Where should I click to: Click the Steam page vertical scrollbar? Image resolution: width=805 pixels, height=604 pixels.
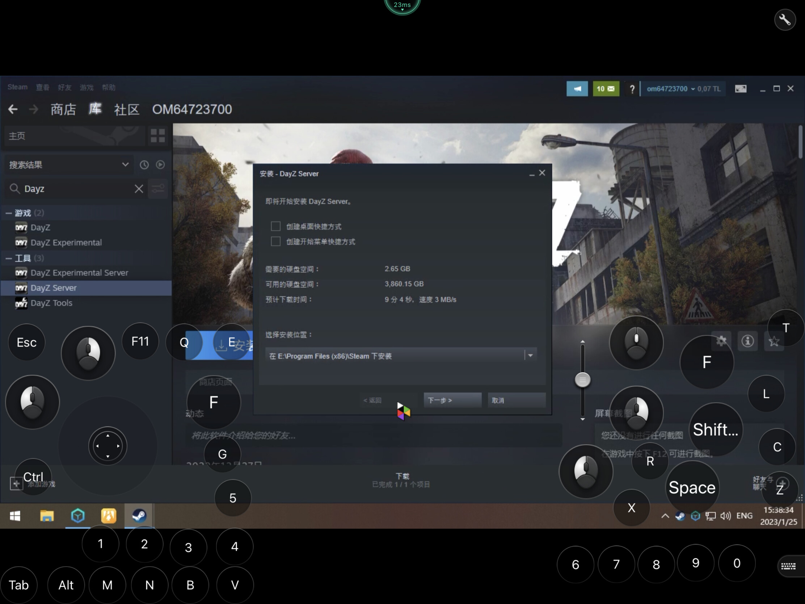click(x=800, y=142)
